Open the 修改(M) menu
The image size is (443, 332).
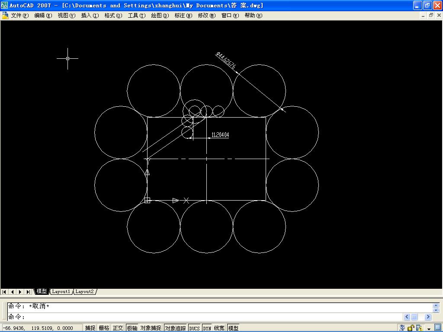tap(207, 16)
